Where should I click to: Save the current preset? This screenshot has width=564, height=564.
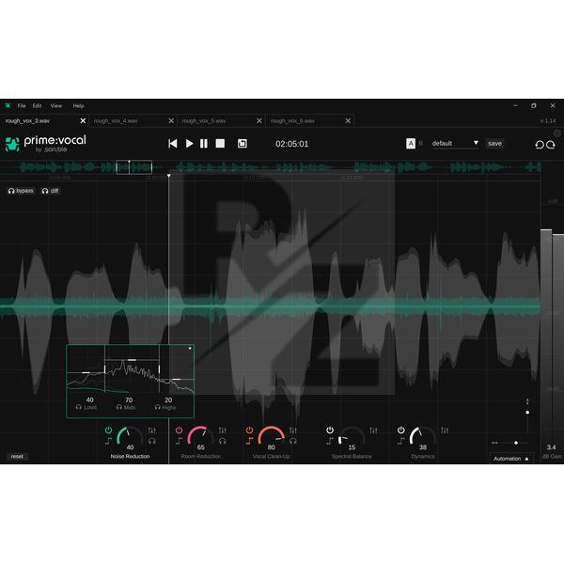[x=494, y=144]
